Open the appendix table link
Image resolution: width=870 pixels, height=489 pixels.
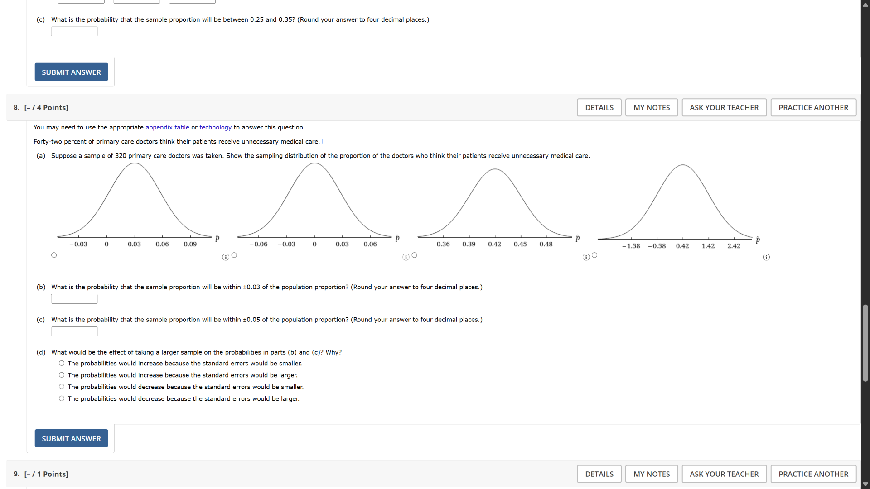pyautogui.click(x=167, y=127)
